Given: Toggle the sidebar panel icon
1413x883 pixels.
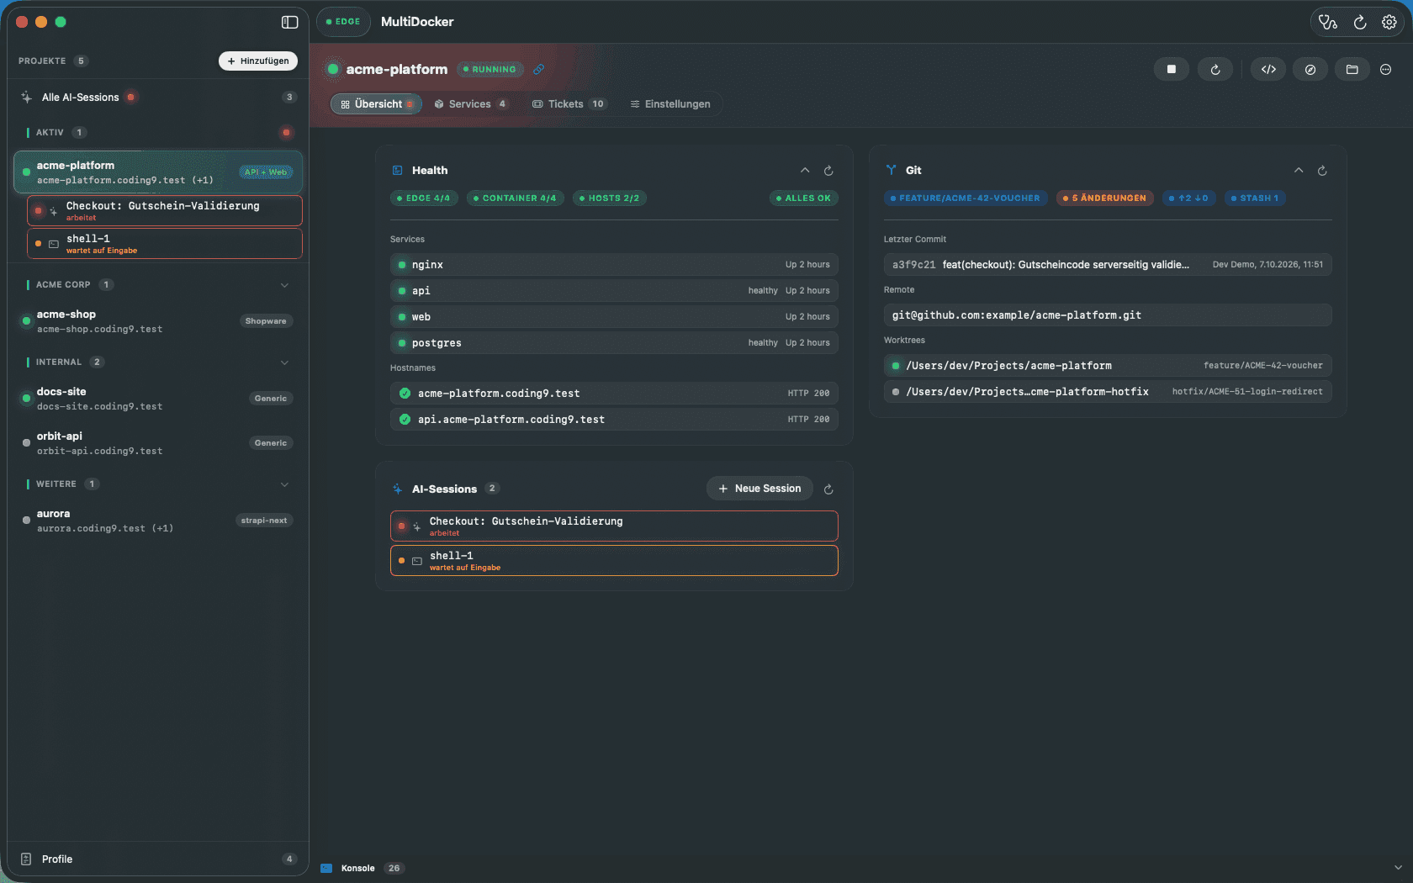Looking at the screenshot, I should 289,22.
